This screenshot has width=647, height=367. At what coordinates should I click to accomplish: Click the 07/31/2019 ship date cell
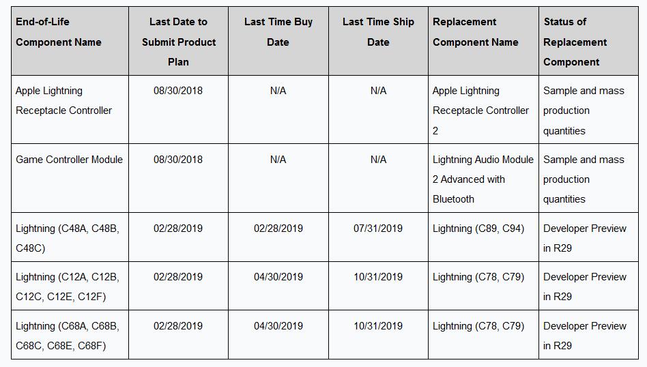pyautogui.click(x=378, y=229)
